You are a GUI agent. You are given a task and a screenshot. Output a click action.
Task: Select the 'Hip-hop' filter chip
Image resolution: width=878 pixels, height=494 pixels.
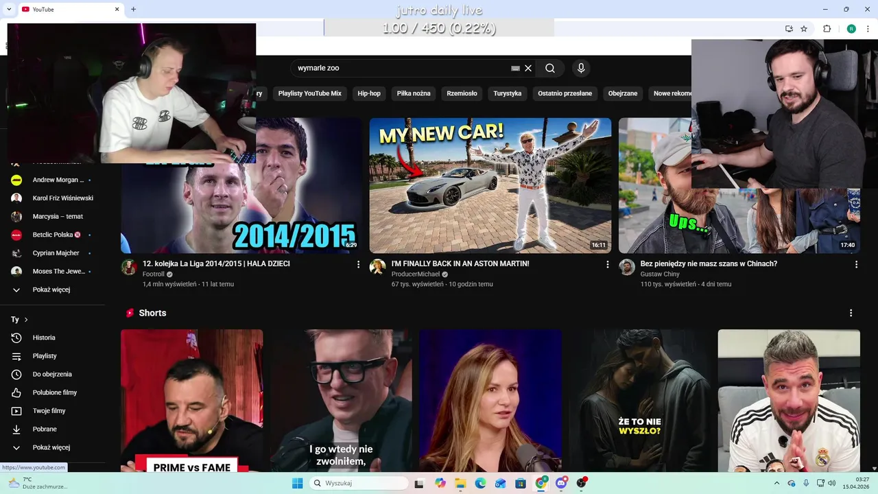(369, 93)
